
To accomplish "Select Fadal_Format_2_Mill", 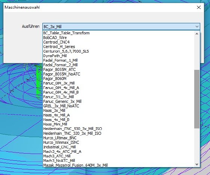I will (119, 65).
